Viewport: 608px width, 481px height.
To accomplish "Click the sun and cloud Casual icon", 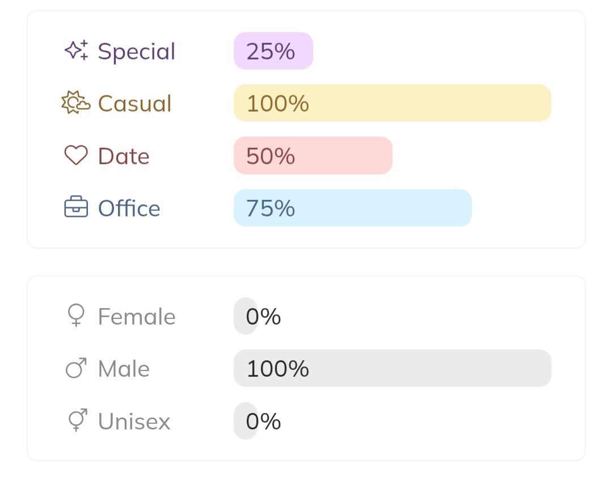I will point(76,103).
